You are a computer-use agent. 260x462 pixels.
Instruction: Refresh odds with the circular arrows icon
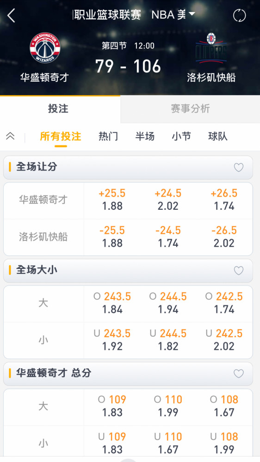click(239, 15)
